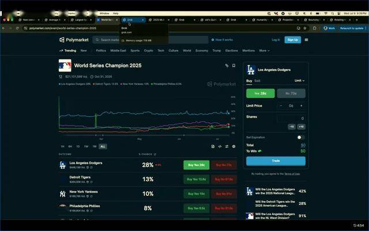
Task: Switch to the Sell tab
Action: [x=257, y=81]
